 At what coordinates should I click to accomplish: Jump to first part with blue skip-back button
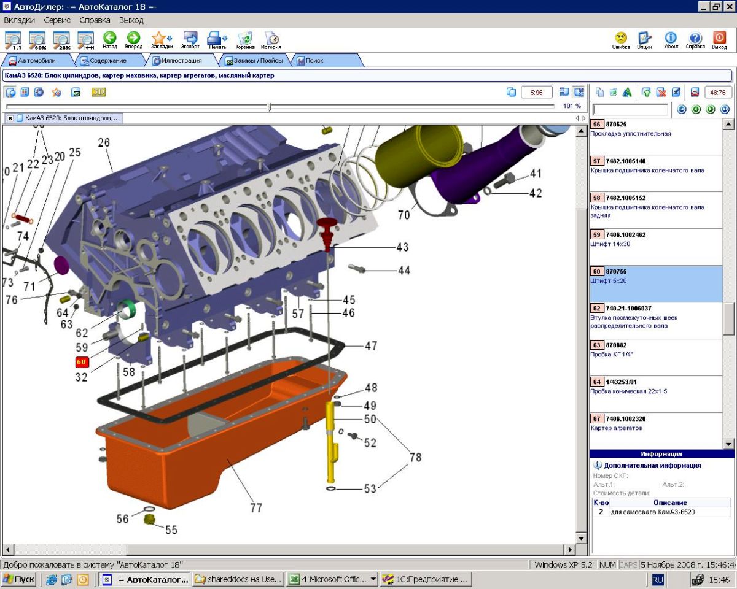coord(681,109)
